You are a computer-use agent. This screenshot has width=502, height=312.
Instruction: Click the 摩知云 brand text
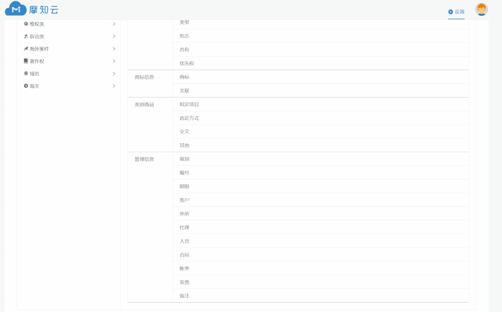(x=44, y=10)
